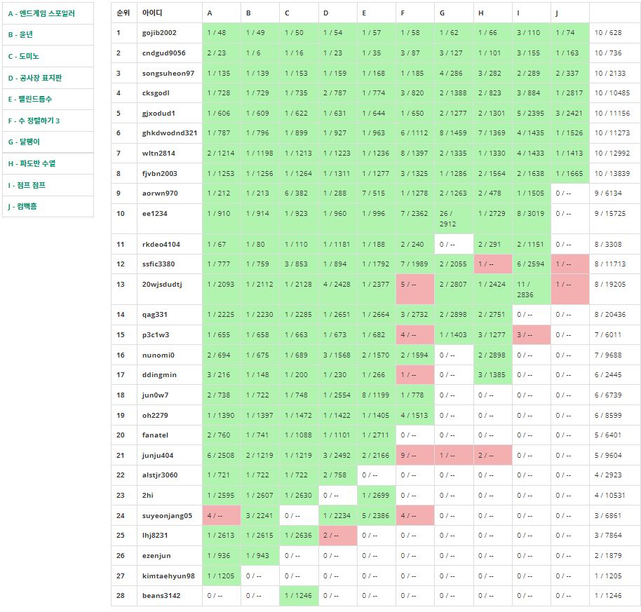The height and width of the screenshot is (612, 641).
Task: Open problem A - 엔드게임 스포일러 link
Action: point(41,13)
